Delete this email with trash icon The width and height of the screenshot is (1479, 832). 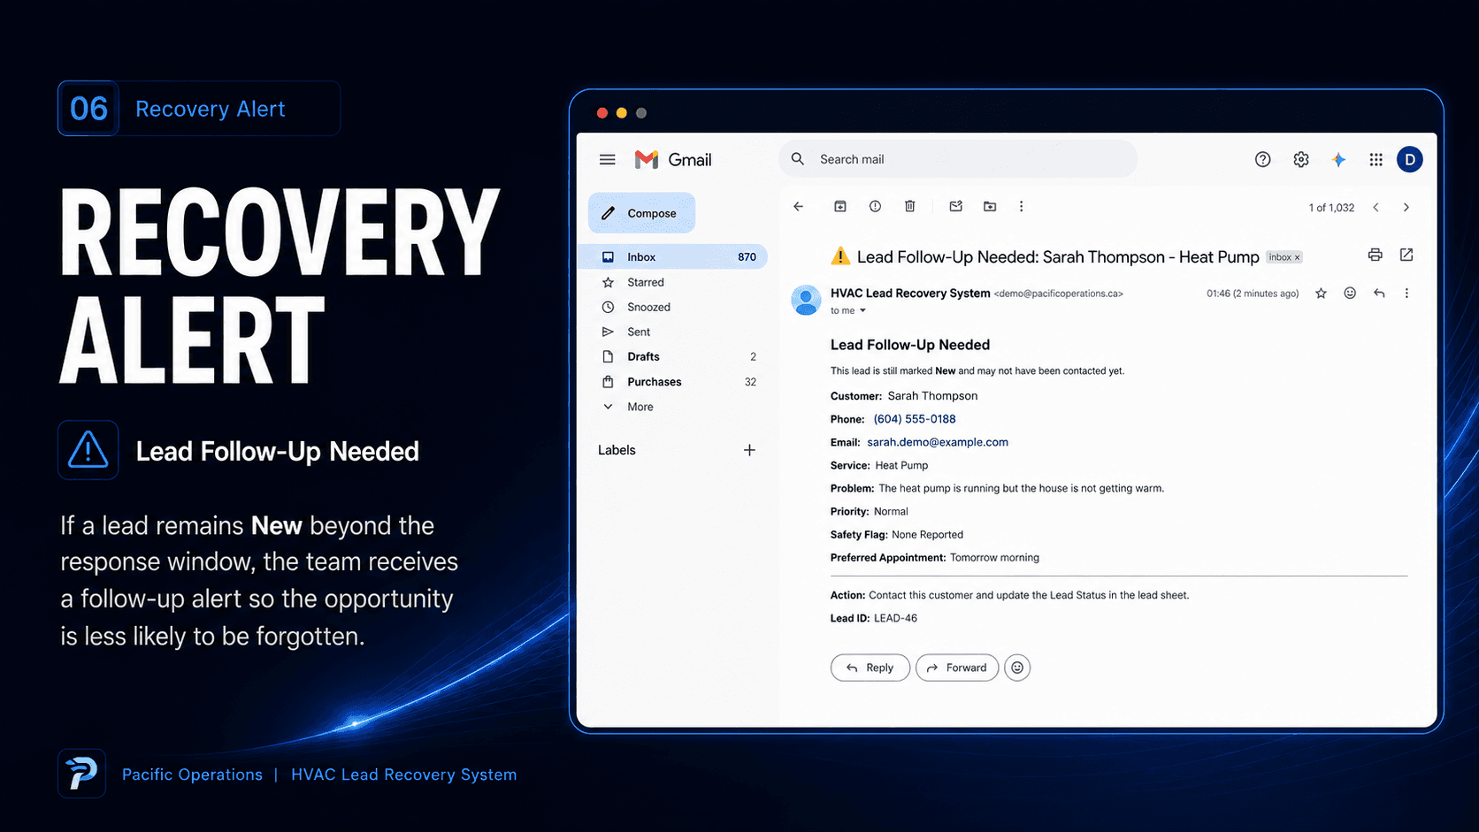(x=909, y=207)
